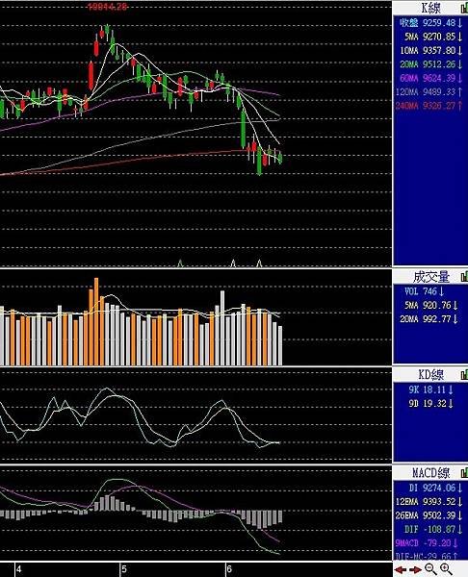468x577 pixels.
Task: Open the K線 panel chart settings icon
Action: click(x=464, y=8)
